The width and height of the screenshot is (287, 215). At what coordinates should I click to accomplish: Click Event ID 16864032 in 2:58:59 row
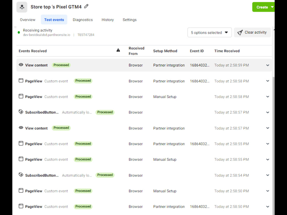[x=199, y=65]
